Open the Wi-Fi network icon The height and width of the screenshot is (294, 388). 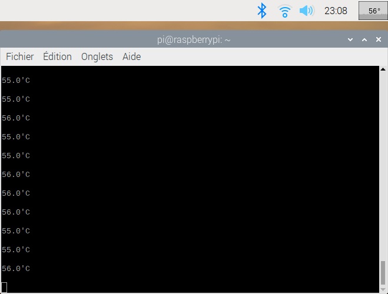click(x=285, y=11)
